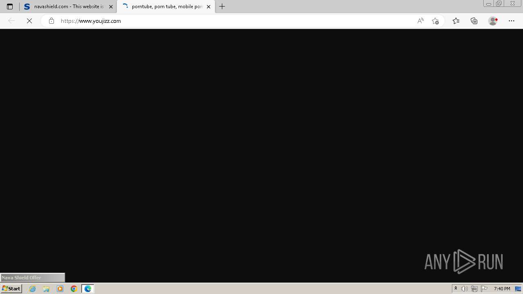Launch Google Chrome from taskbar
The height and width of the screenshot is (294, 523).
coord(74,289)
